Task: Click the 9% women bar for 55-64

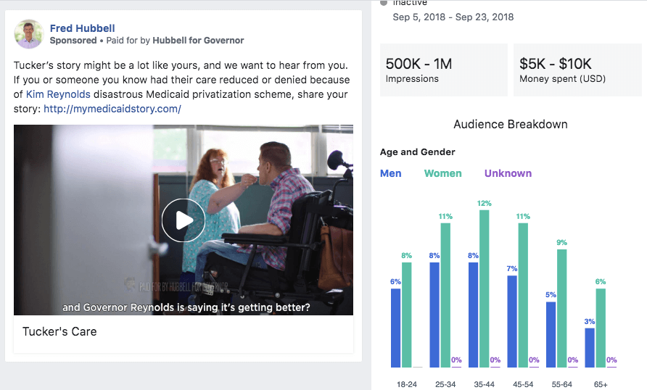Action: (x=561, y=308)
